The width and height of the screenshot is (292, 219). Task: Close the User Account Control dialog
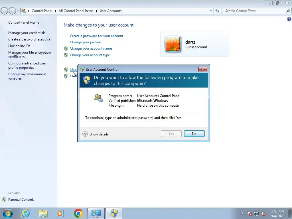203,70
